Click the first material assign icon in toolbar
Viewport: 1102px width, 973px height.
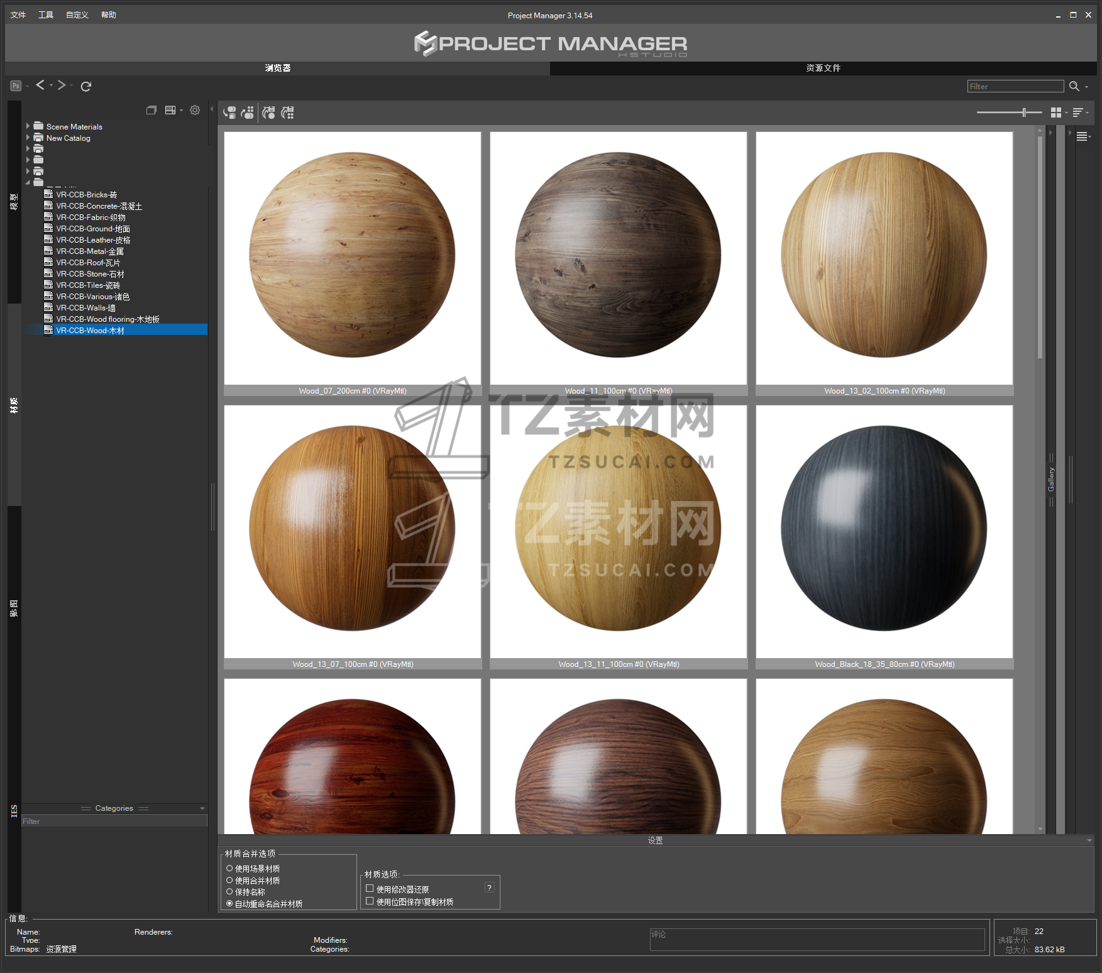pos(230,113)
